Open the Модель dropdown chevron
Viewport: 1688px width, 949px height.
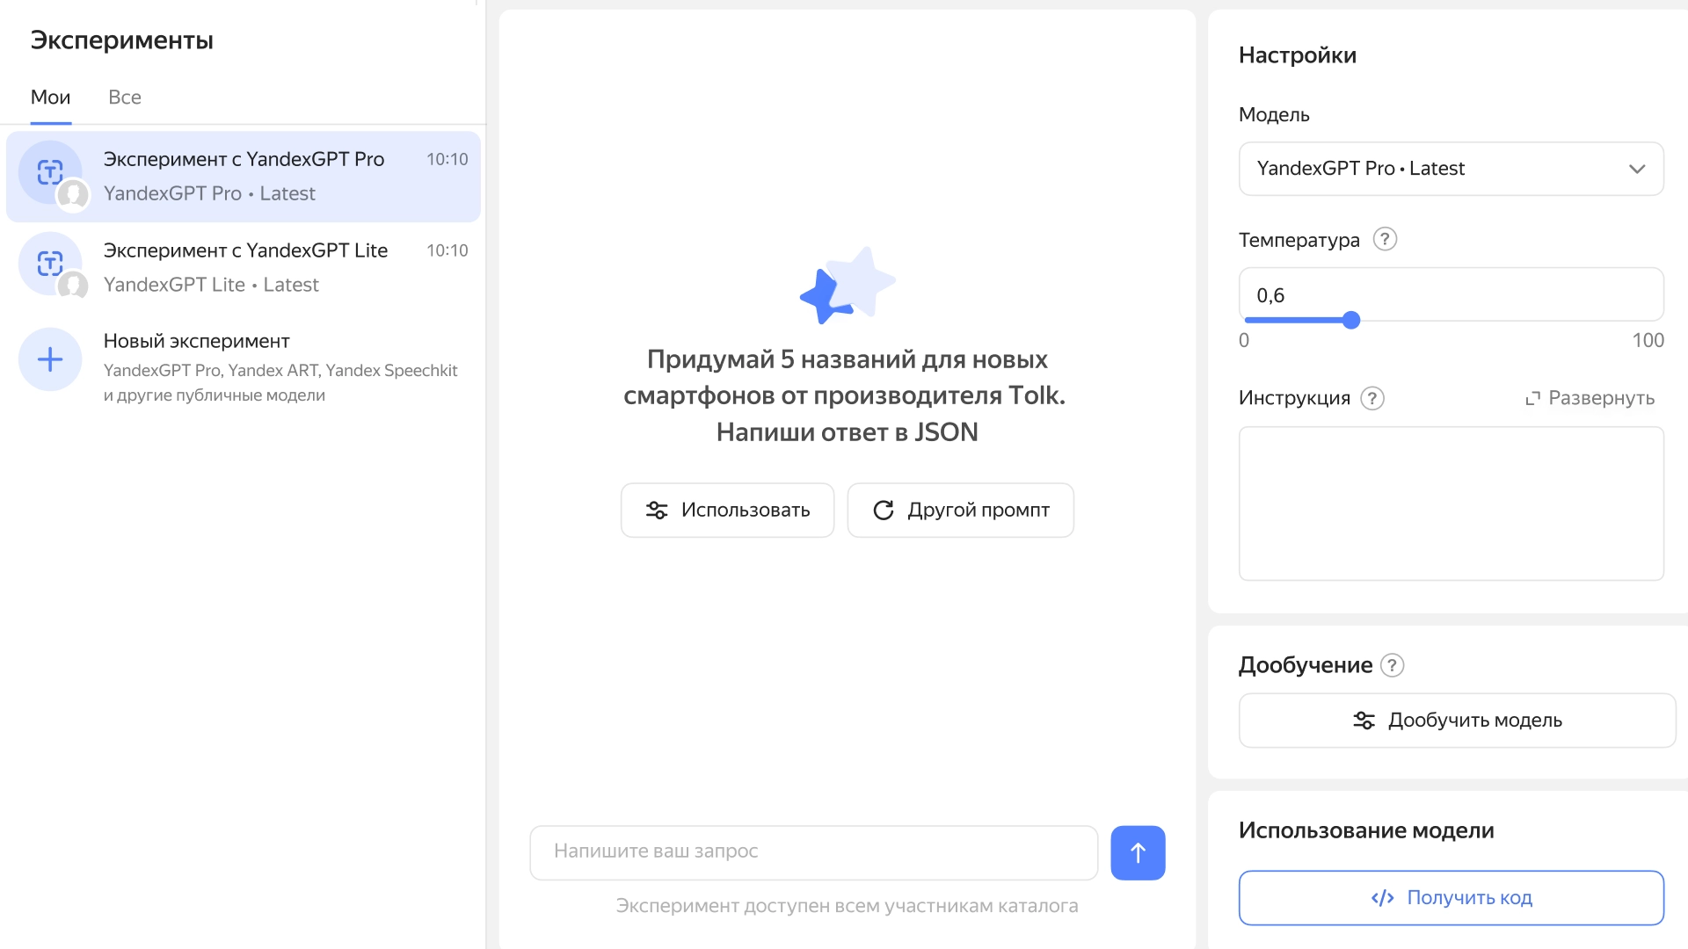[x=1636, y=169]
